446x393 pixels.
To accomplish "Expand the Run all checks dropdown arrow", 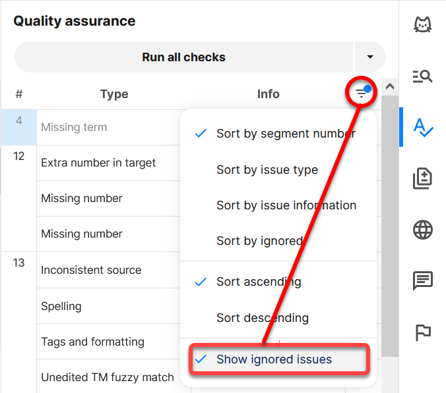I will point(370,57).
